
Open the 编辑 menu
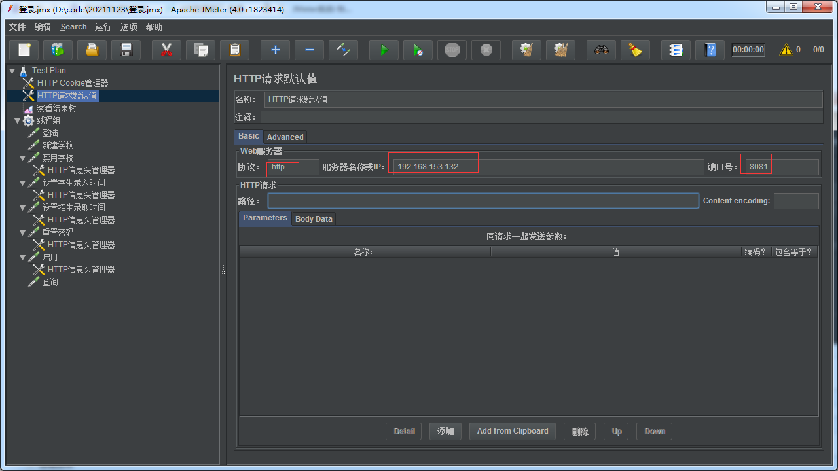click(43, 27)
